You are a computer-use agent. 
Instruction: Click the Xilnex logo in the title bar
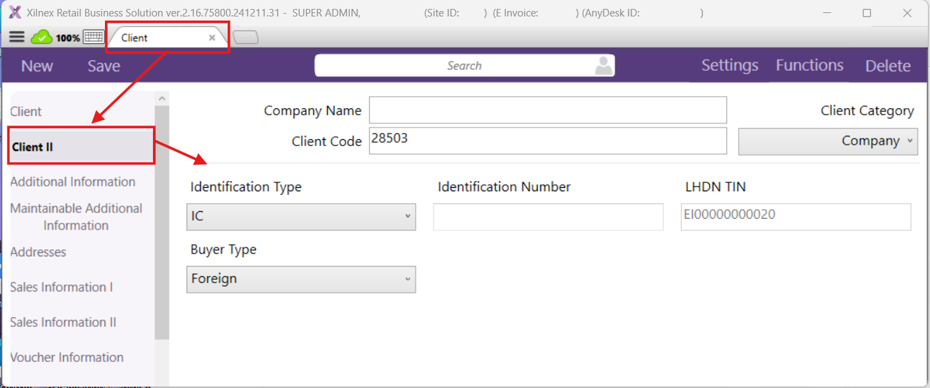[14, 13]
